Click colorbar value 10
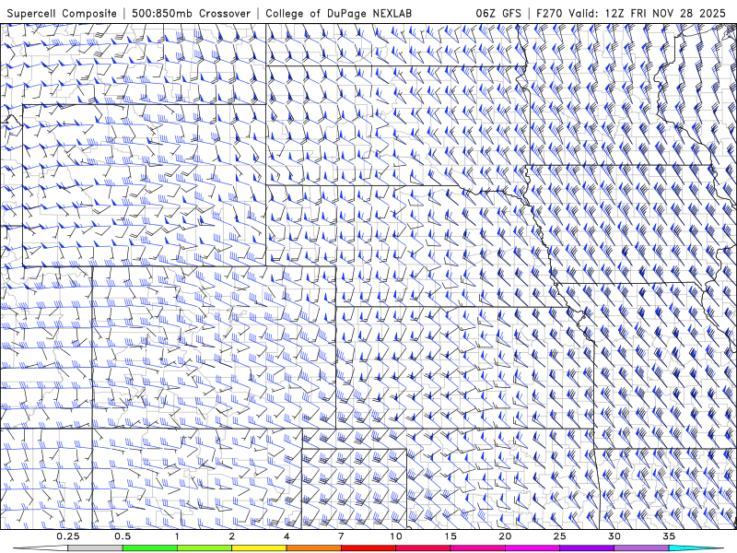The width and height of the screenshot is (737, 553). (x=396, y=536)
